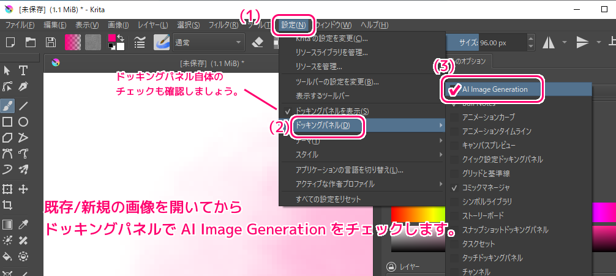616x276 pixels.
Task: Select the Select Shapes arrow tool
Action: (7, 70)
